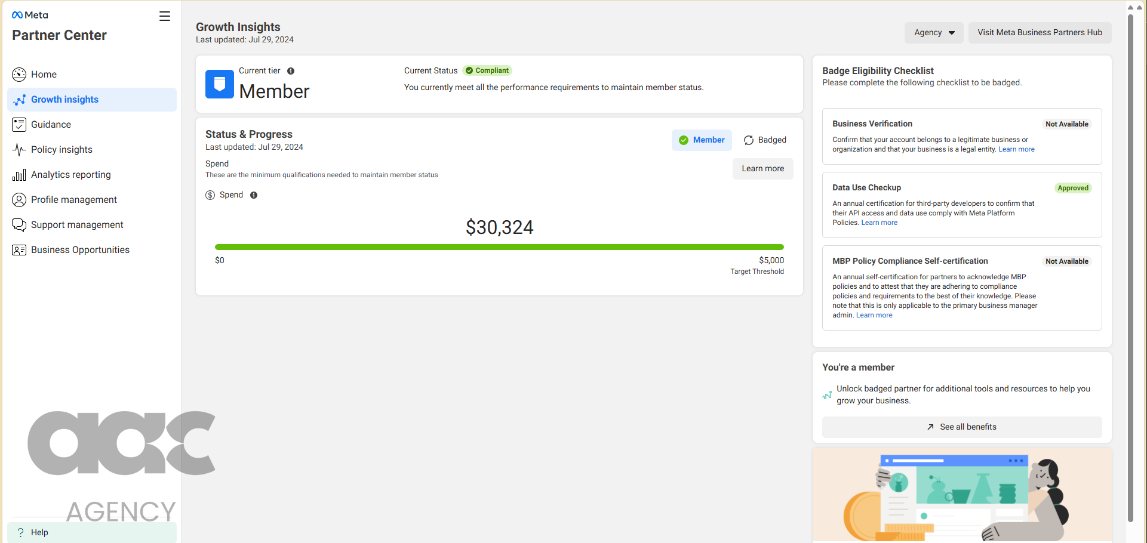Click the Meta logo

click(x=30, y=15)
